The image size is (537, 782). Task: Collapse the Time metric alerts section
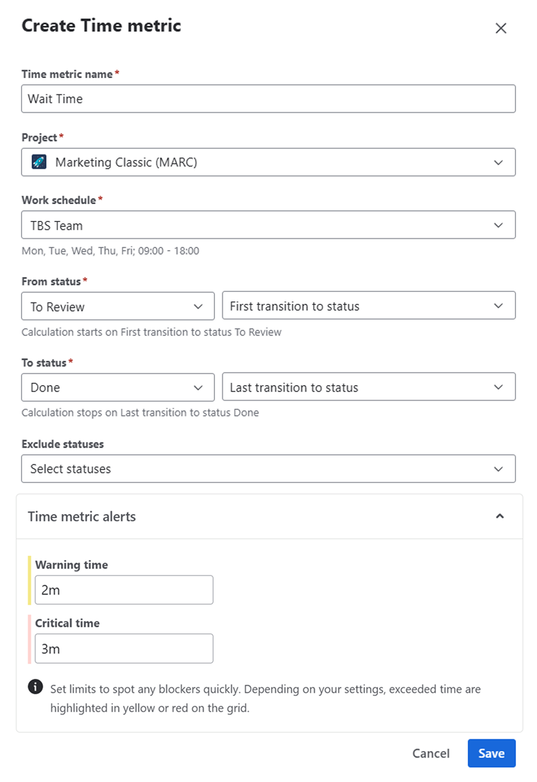[500, 516]
